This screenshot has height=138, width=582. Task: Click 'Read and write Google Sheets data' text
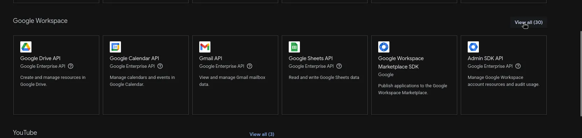[x=324, y=78]
